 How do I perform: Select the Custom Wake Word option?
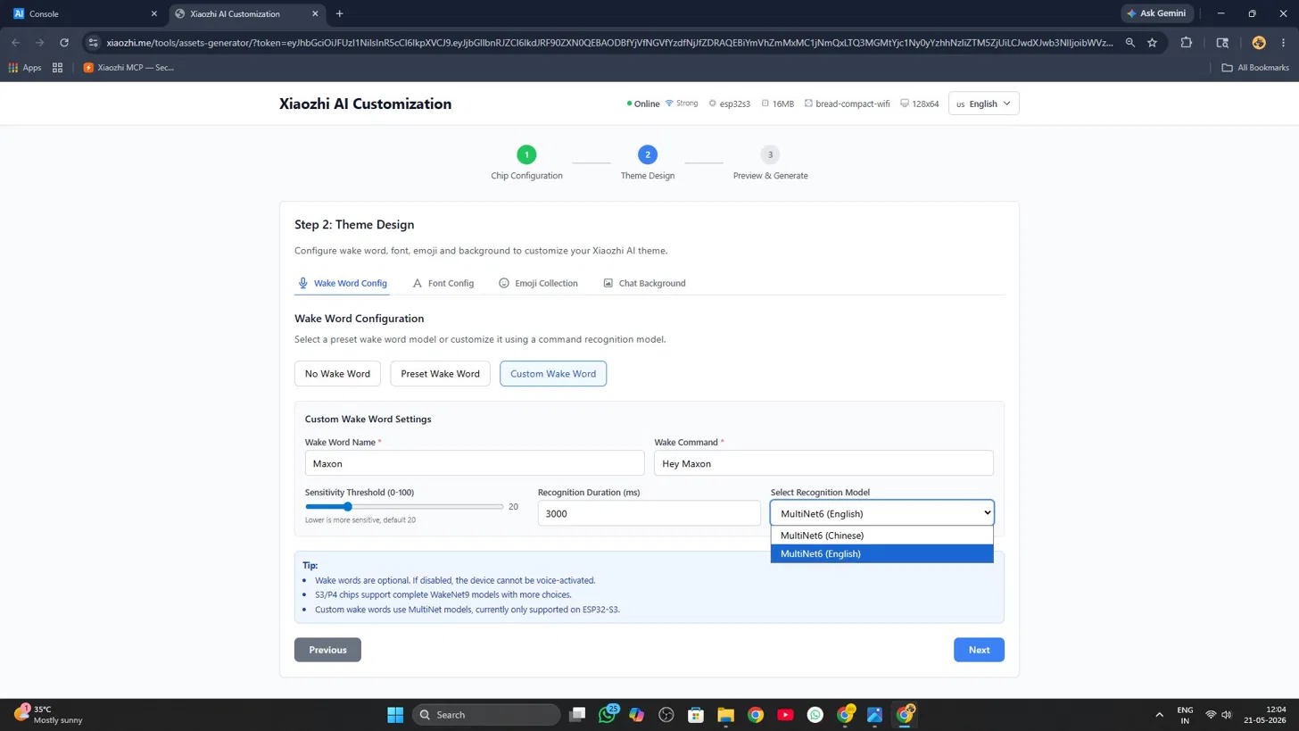click(553, 374)
